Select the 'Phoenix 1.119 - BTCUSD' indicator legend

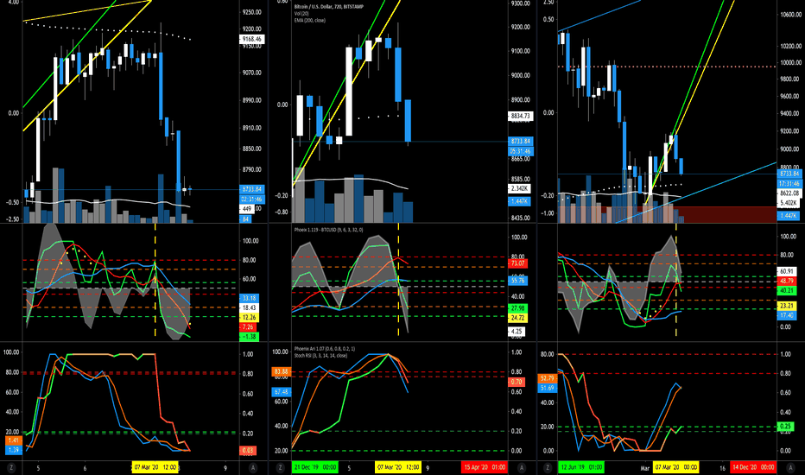(328, 230)
